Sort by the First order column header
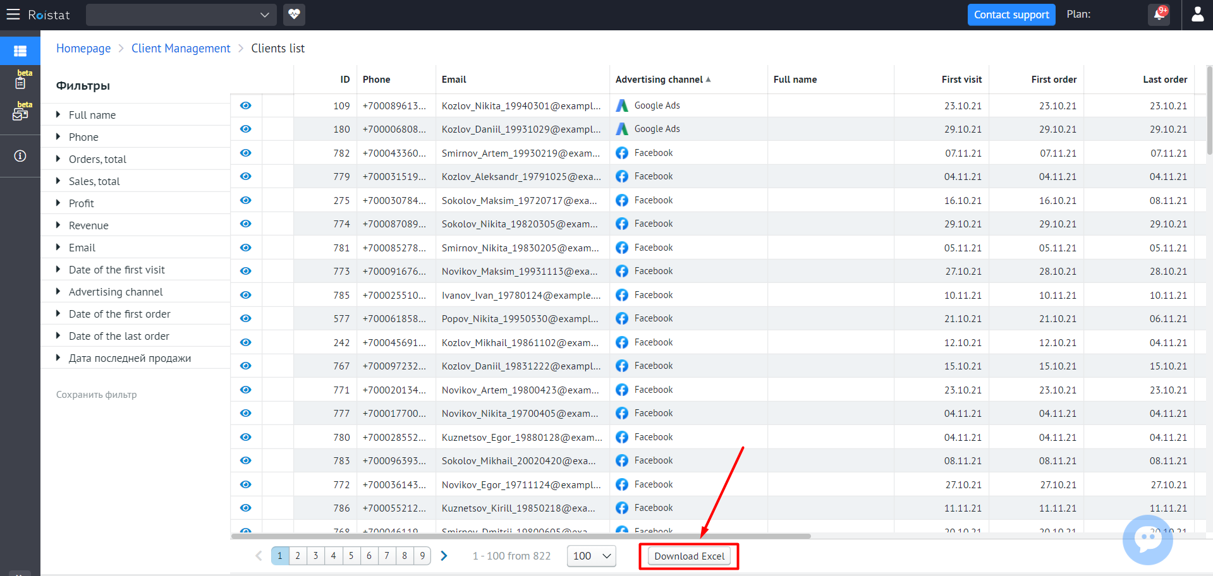Screen dimensions: 1213x576 [1054, 80]
